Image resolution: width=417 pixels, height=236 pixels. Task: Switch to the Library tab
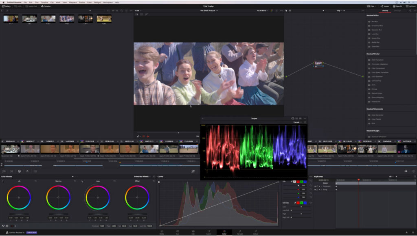[385, 11]
